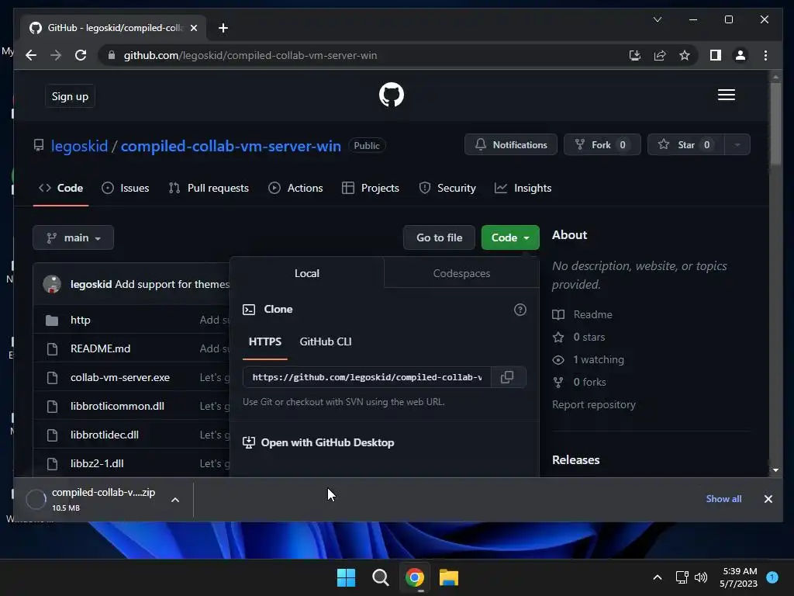The width and height of the screenshot is (794, 596).
Task: Toggle the green Code dropdown button
Action: (x=510, y=237)
